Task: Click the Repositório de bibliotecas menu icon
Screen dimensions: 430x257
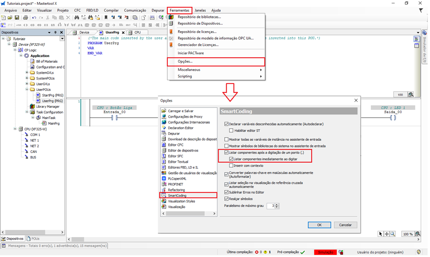Action: click(171, 17)
